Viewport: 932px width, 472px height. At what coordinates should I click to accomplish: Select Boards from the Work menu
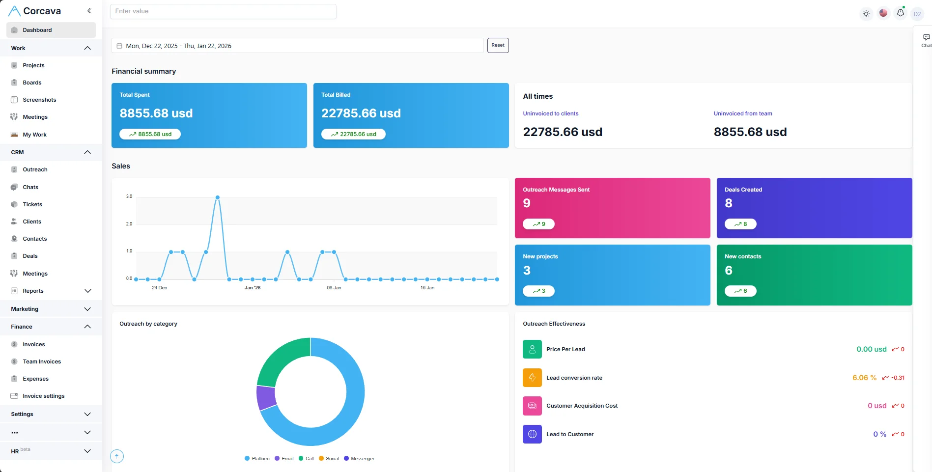tap(32, 82)
